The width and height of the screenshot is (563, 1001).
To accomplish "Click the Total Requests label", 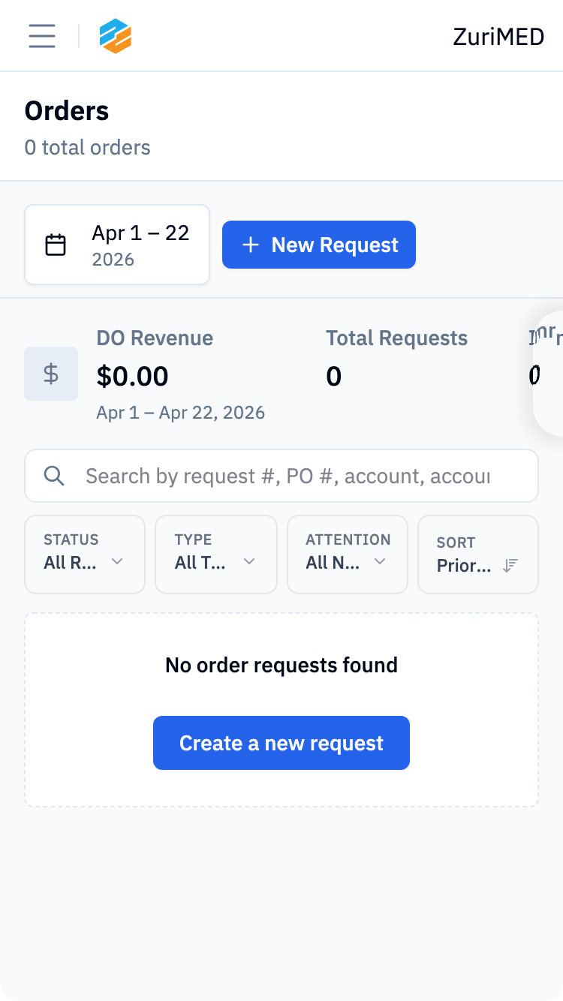I will click(x=396, y=338).
